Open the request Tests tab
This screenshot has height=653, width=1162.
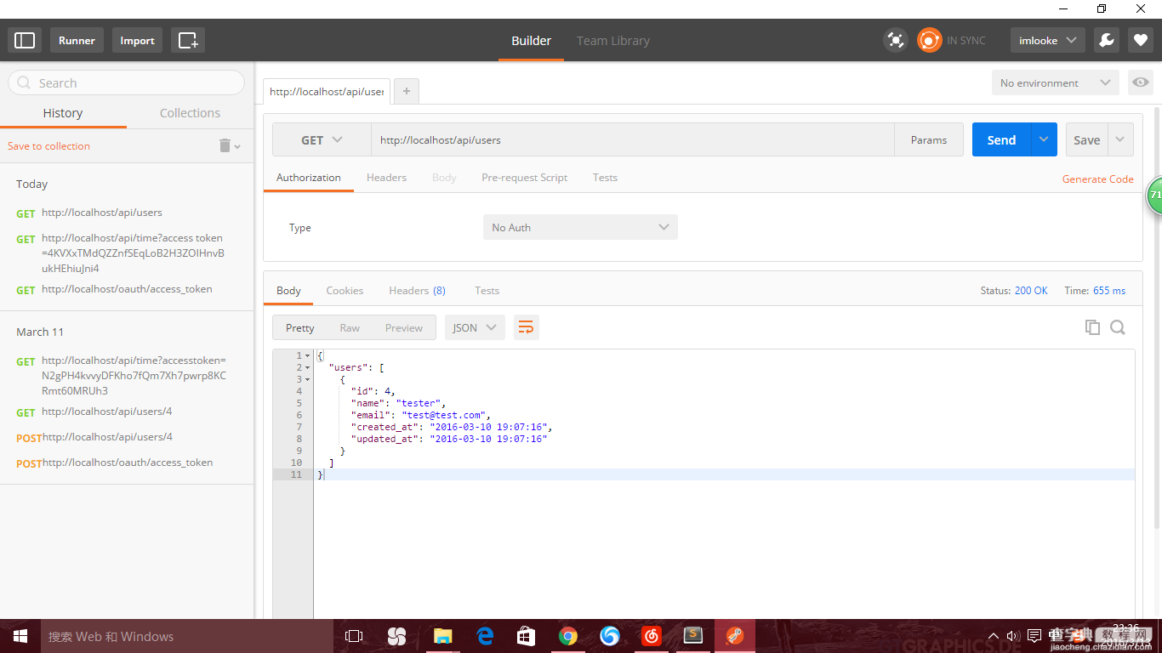605,177
